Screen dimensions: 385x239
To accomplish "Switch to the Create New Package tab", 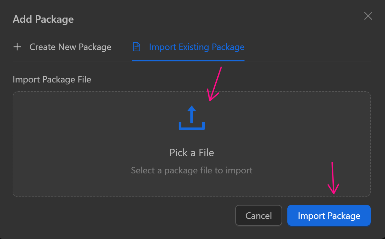I will pos(70,47).
